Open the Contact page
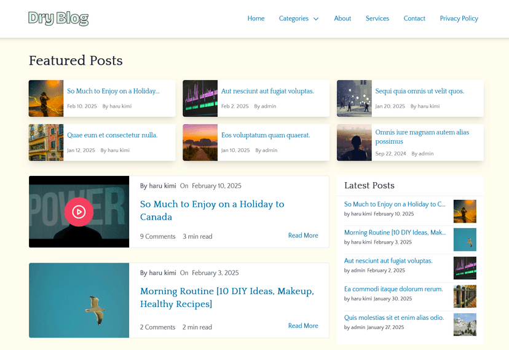This screenshot has width=509, height=350. pyautogui.click(x=414, y=18)
